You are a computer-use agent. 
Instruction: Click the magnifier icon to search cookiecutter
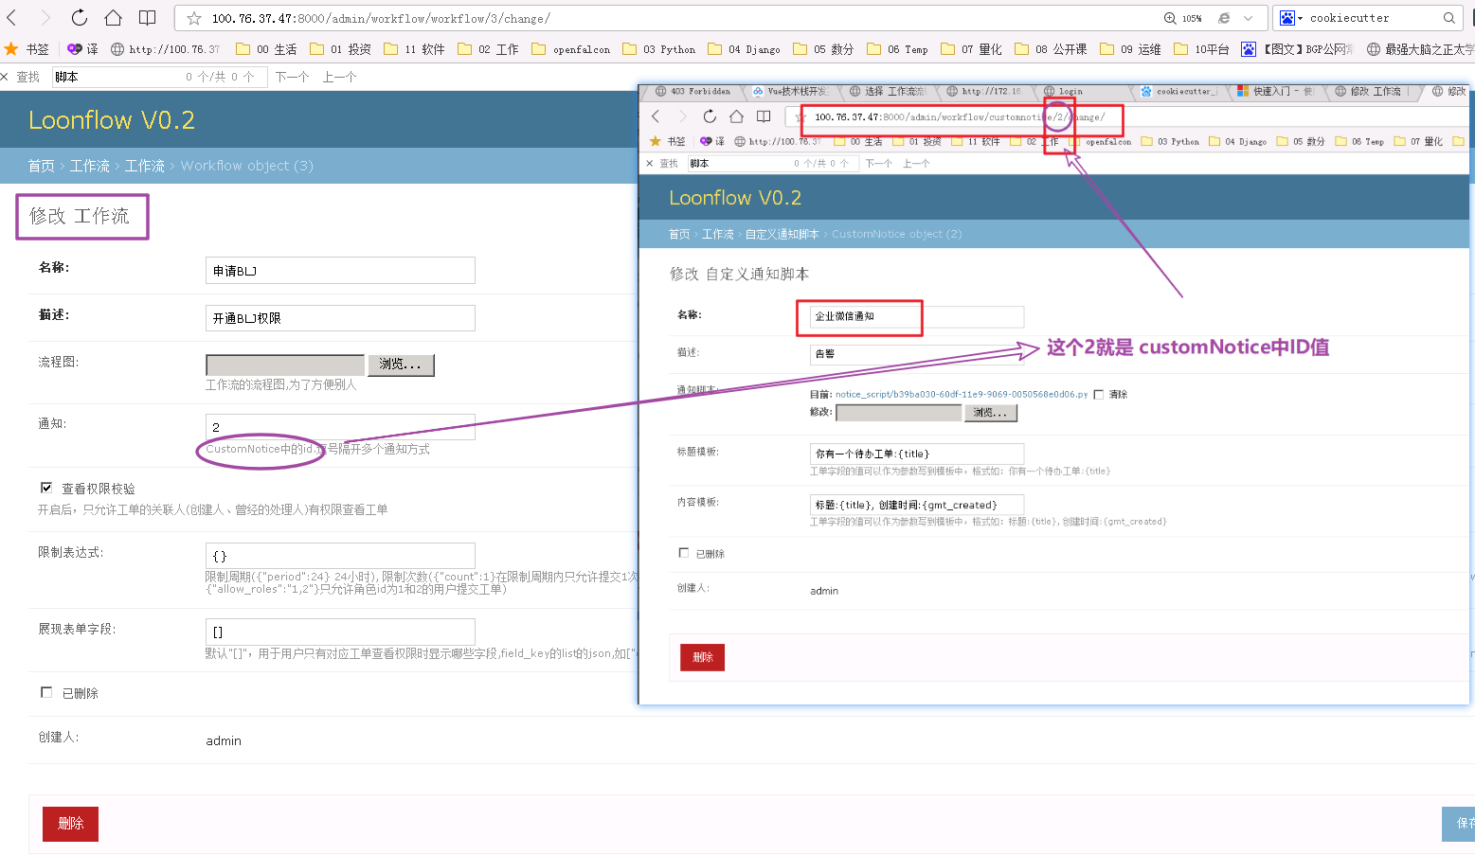[x=1450, y=17]
